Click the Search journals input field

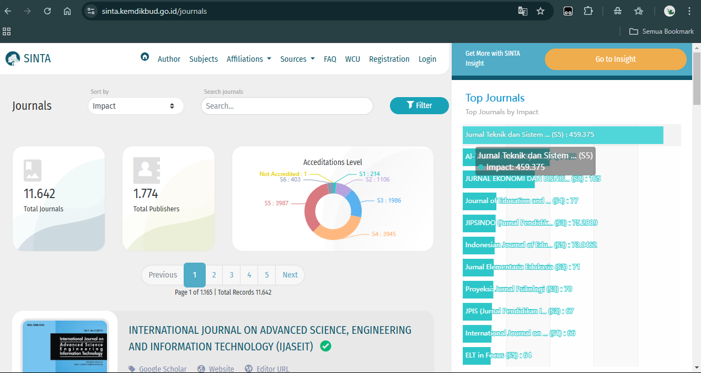click(x=287, y=106)
